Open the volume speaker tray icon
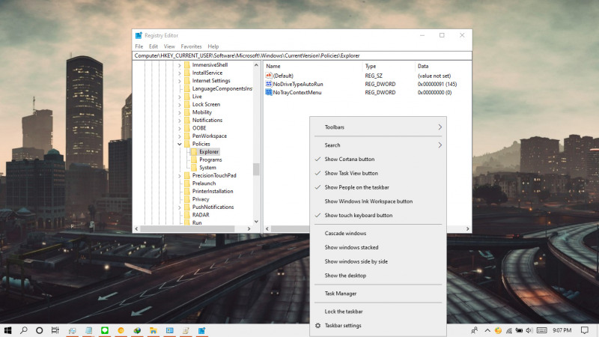This screenshot has height=337, width=599. coord(529,330)
